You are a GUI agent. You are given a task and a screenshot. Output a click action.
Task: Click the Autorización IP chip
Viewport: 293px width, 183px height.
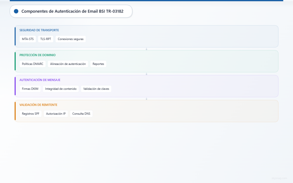pyautogui.click(x=56, y=114)
